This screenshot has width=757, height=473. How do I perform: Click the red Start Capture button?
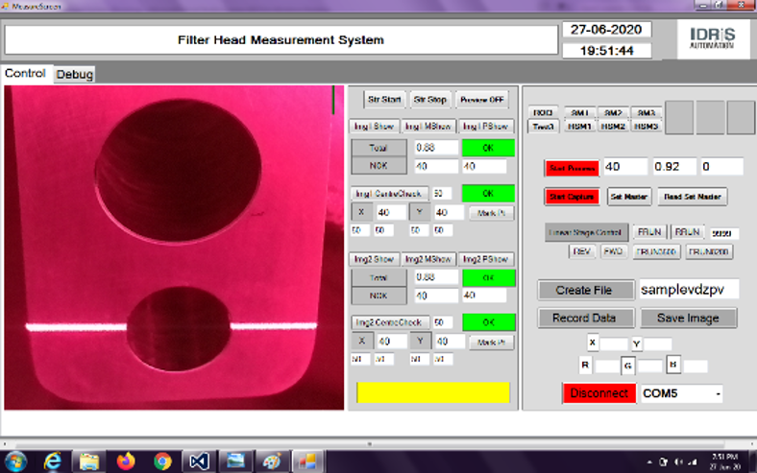click(572, 197)
